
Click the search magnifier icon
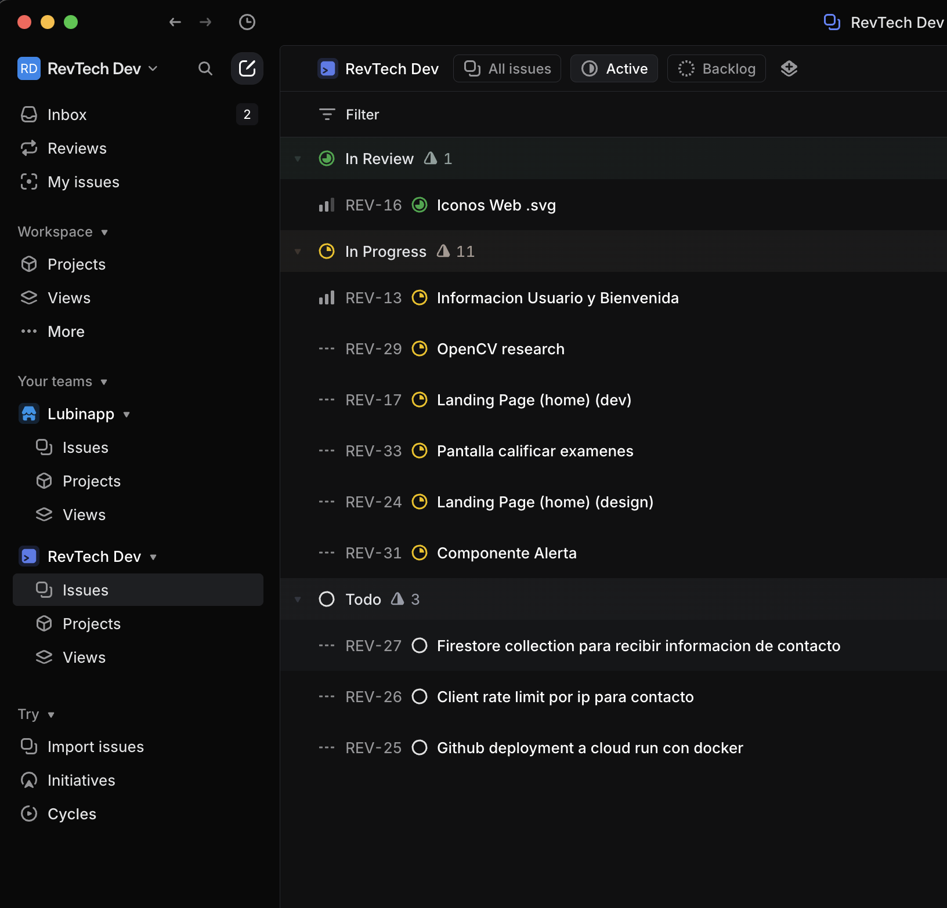tap(205, 68)
